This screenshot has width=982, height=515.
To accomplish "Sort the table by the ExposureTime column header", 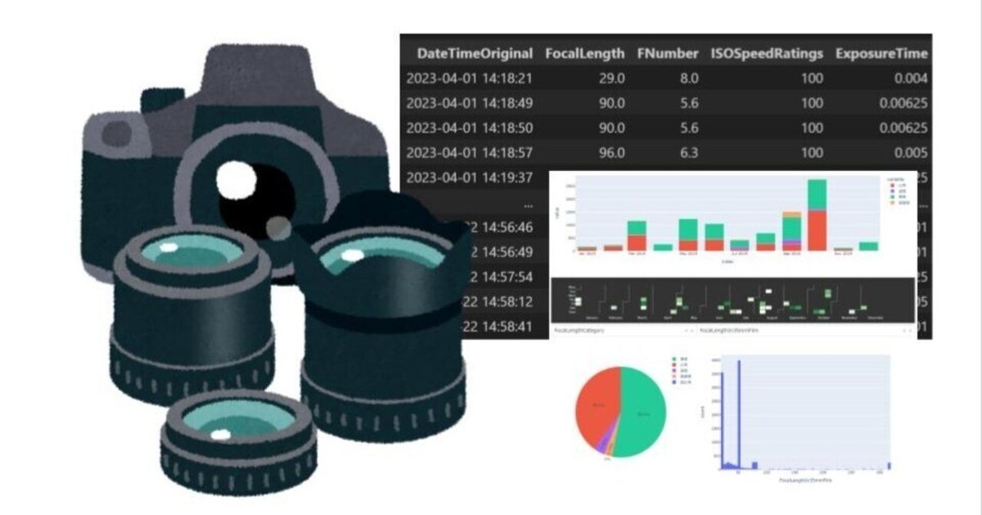I will pyautogui.click(x=880, y=52).
